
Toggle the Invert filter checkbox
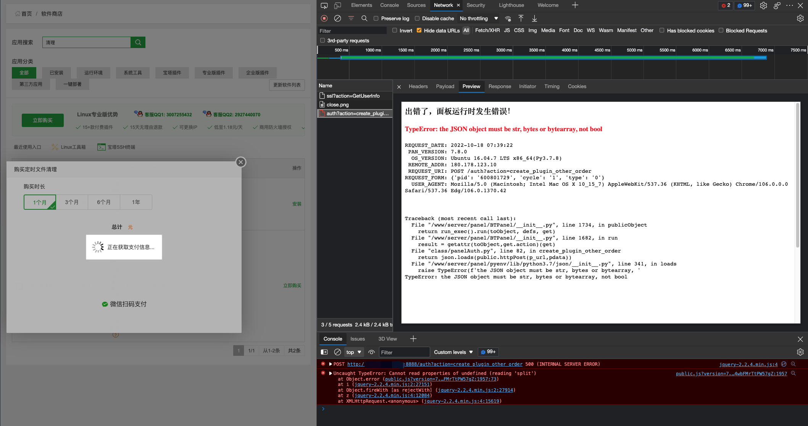[x=395, y=31]
